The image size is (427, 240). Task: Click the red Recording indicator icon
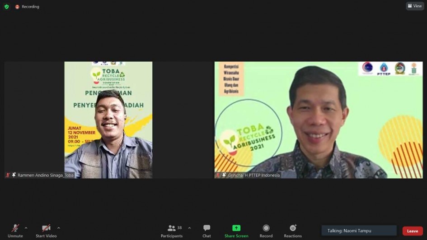tap(17, 7)
